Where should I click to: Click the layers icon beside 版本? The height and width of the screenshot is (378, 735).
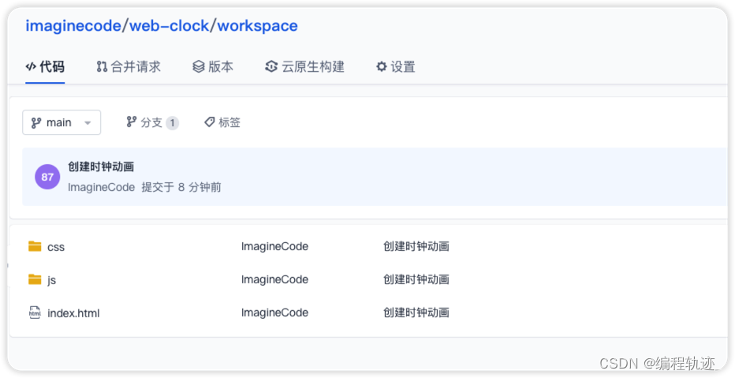tap(199, 66)
